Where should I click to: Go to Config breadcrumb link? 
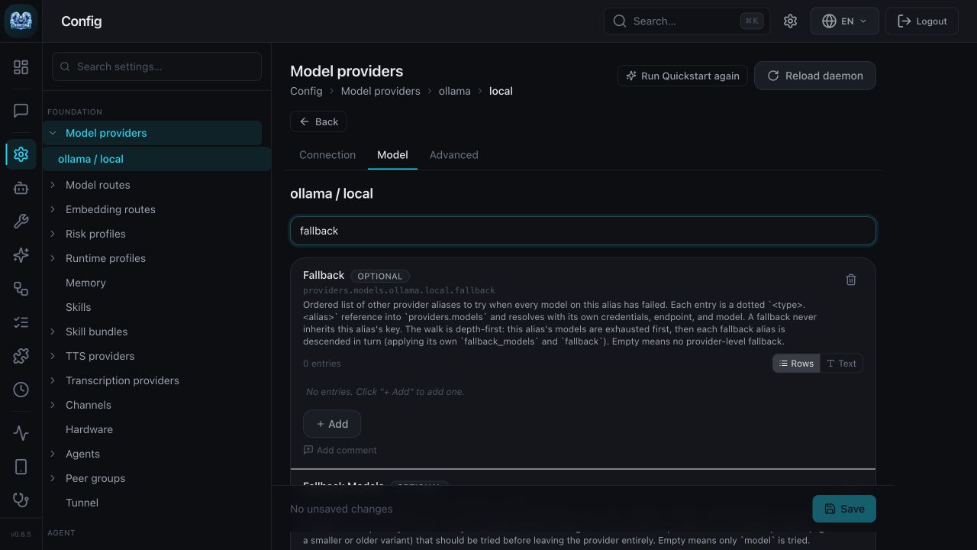pyautogui.click(x=306, y=91)
